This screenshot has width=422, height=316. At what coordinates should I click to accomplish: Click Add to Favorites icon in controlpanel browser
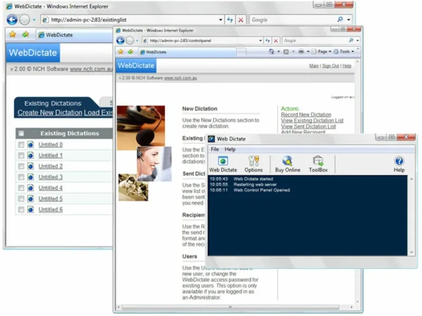pyautogui.click(x=130, y=52)
